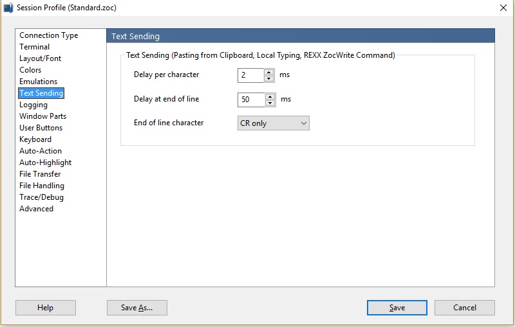Select Keyboard in the list
Viewport: 515px width, 327px height.
tap(35, 139)
